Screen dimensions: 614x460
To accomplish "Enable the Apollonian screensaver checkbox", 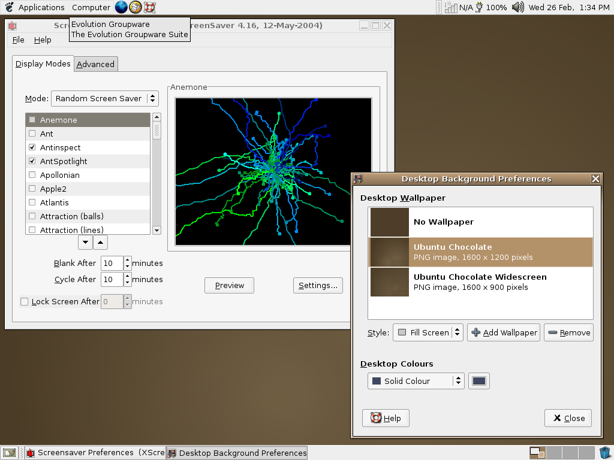I will click(32, 174).
